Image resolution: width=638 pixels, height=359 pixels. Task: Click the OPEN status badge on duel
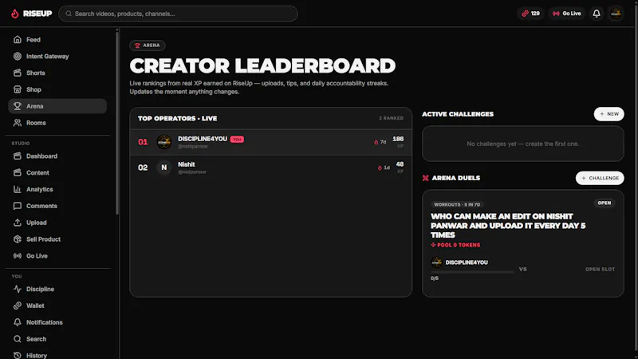tap(605, 203)
